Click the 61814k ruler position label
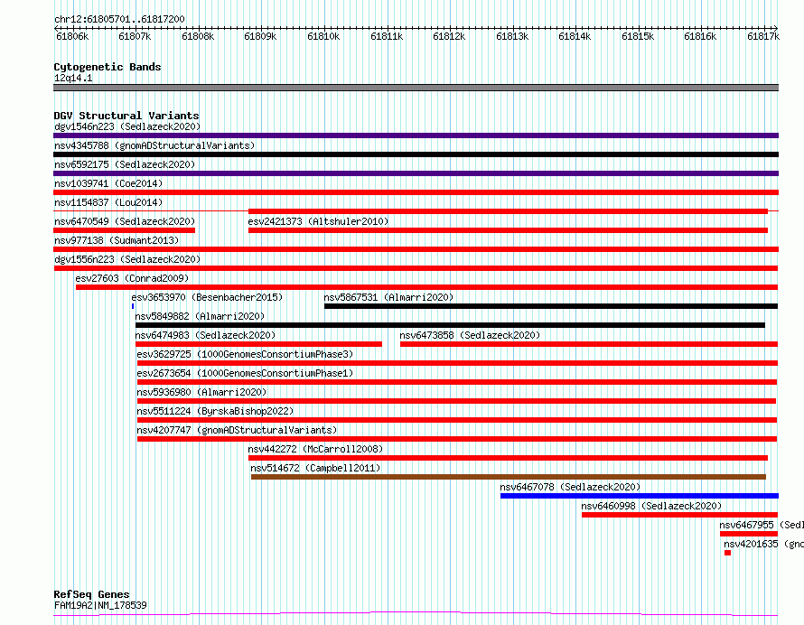Viewport: 804px width, 625px height. click(575, 36)
